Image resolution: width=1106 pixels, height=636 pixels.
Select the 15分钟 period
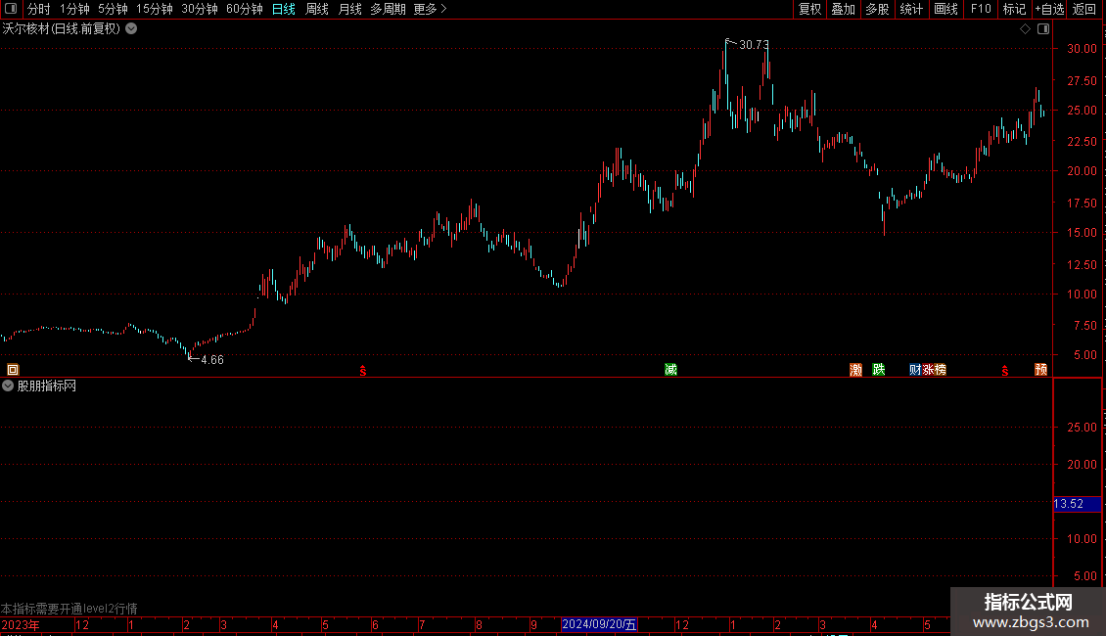[x=155, y=9]
